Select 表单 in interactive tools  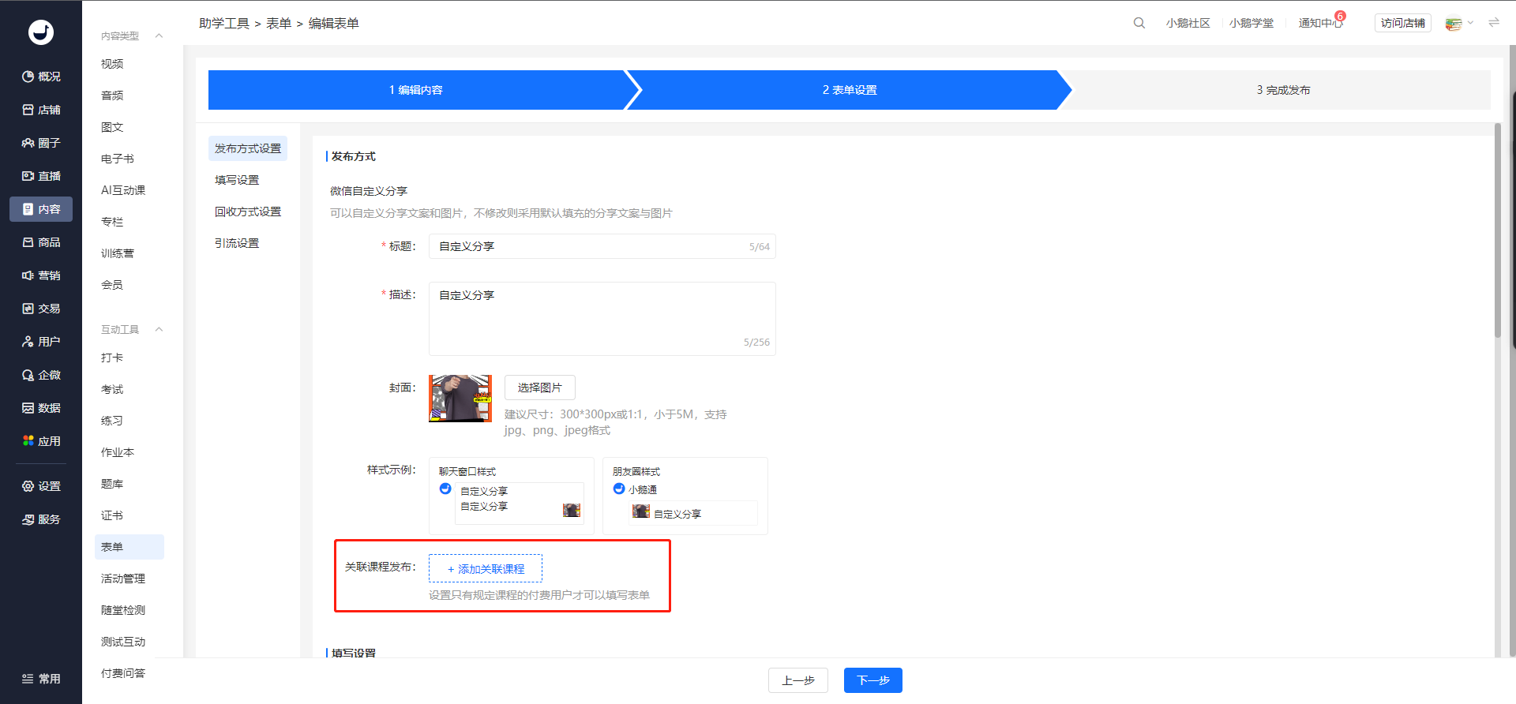pyautogui.click(x=129, y=547)
